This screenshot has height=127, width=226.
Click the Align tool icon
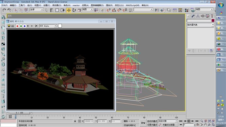(x=163, y=10)
